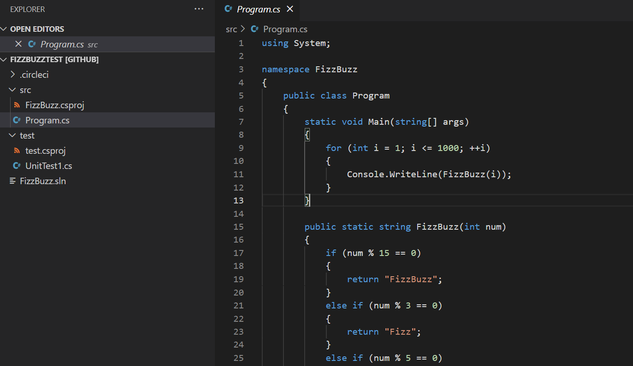Switch to the Program.cs editor tab
The height and width of the screenshot is (366, 633).
[x=259, y=9]
